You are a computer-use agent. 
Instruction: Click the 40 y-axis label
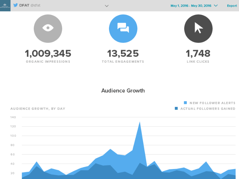click(x=12, y=164)
